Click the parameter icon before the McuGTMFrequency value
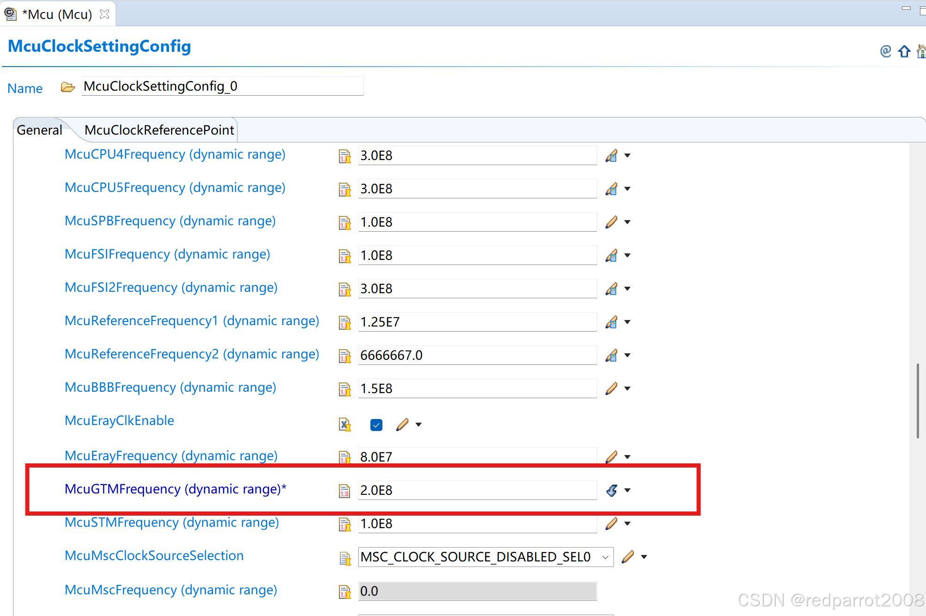The height and width of the screenshot is (616, 926). (x=344, y=491)
